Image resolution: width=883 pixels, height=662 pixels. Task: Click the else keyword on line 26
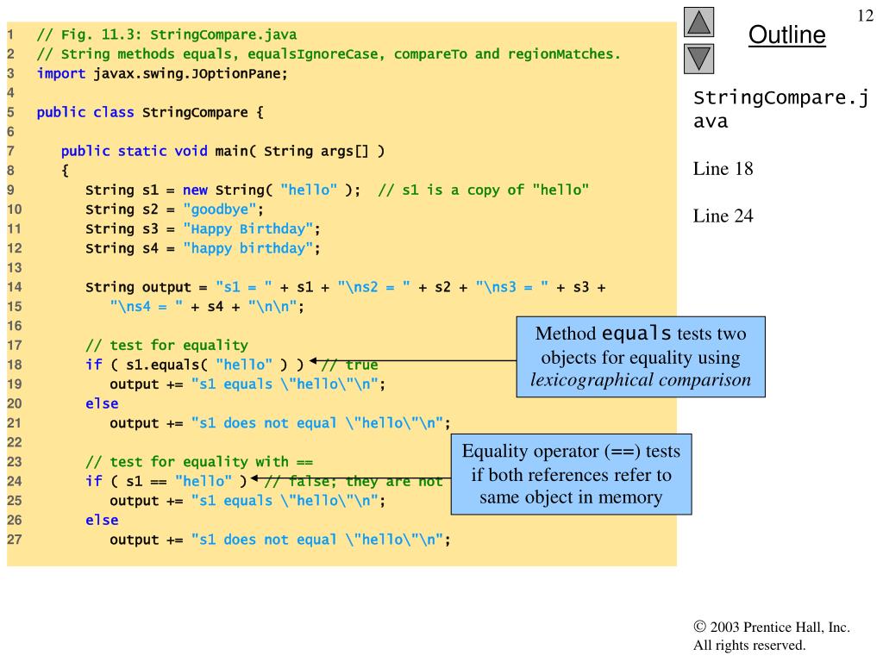(102, 520)
